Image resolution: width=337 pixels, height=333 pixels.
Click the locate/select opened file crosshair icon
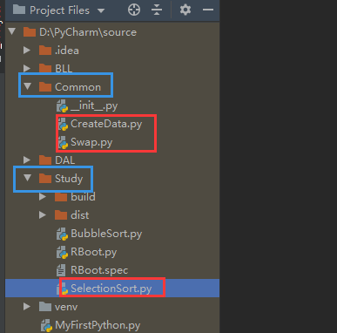tap(134, 10)
